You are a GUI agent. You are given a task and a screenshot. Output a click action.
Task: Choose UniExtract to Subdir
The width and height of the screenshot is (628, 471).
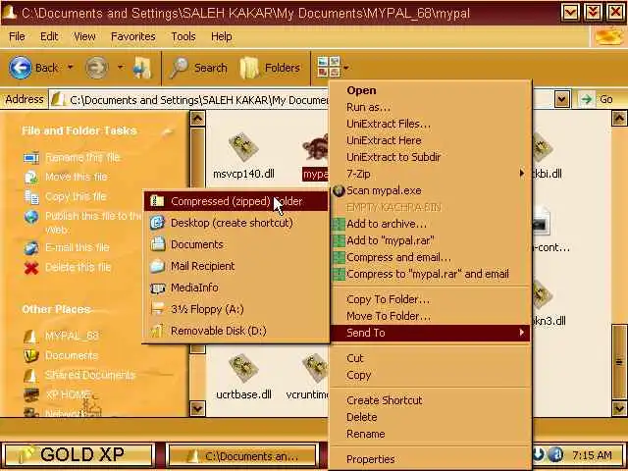click(x=430, y=157)
